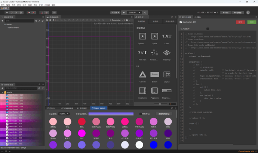Click the hierarchy search input field
Screen dimensions: 258x153
(x=19, y=21)
